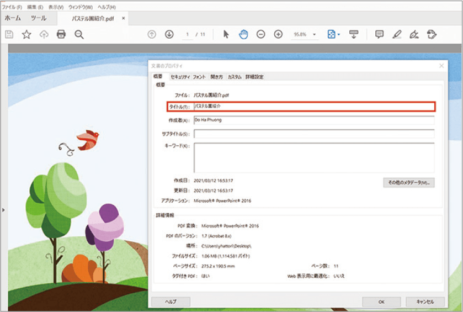Open the search magnifier tool
The width and height of the screenshot is (463, 312).
click(79, 35)
